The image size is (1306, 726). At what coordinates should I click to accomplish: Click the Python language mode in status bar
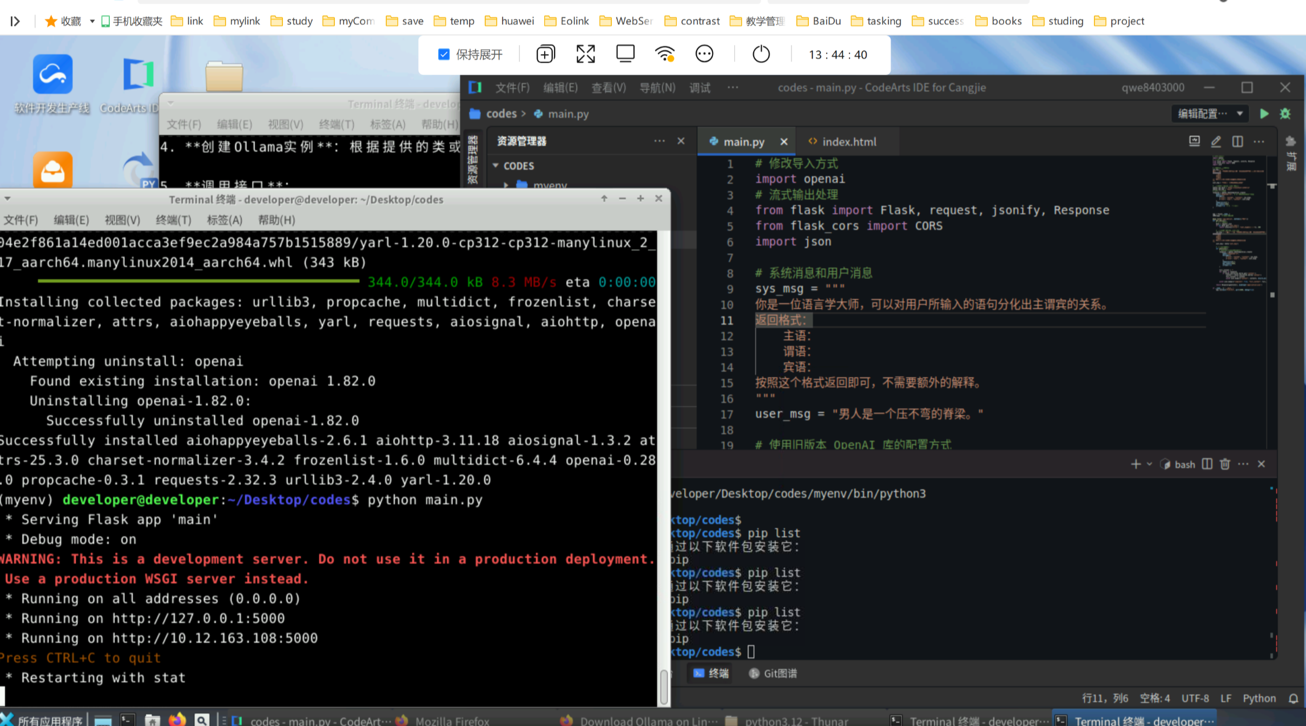pyautogui.click(x=1259, y=698)
